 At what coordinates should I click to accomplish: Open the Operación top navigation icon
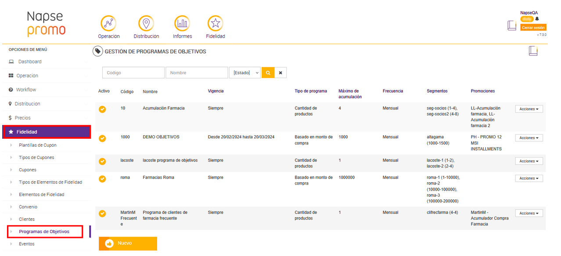[108, 23]
